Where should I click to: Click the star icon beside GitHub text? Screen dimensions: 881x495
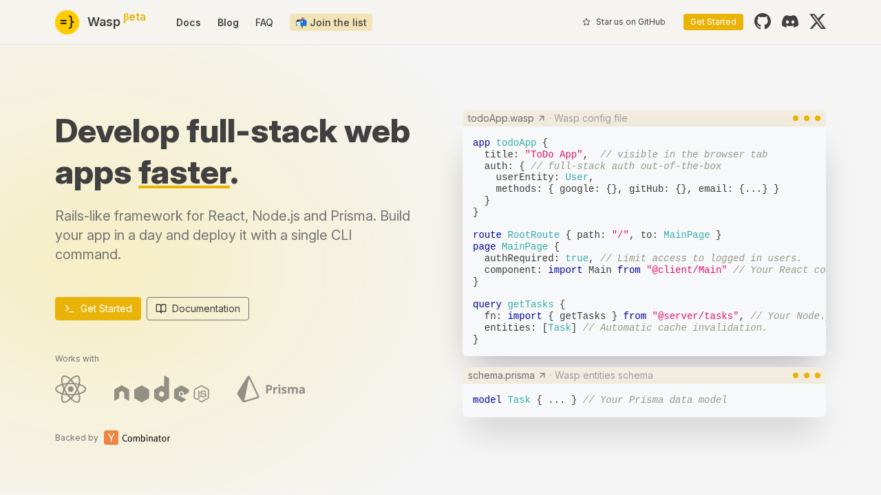point(586,22)
